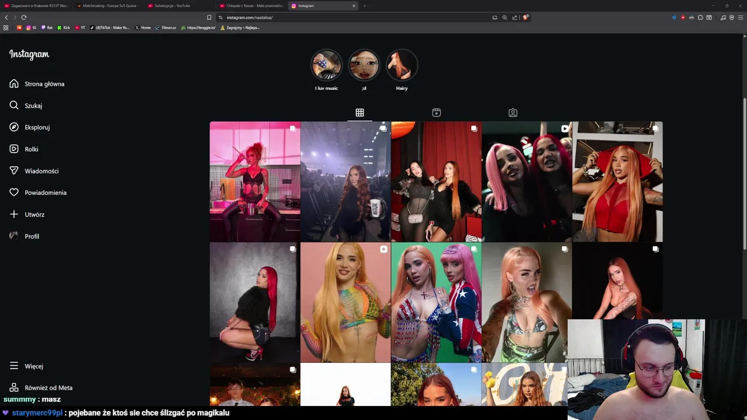Click Utwórz to create a post
Viewport: 747px width, 420px height.
point(27,214)
